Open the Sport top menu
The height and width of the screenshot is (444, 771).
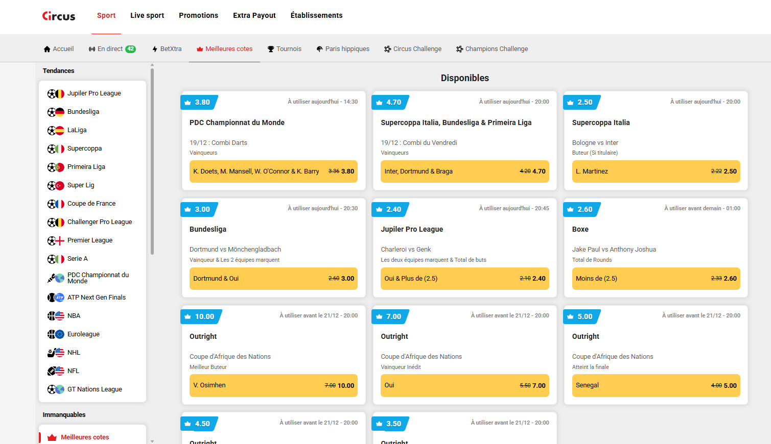[106, 15]
